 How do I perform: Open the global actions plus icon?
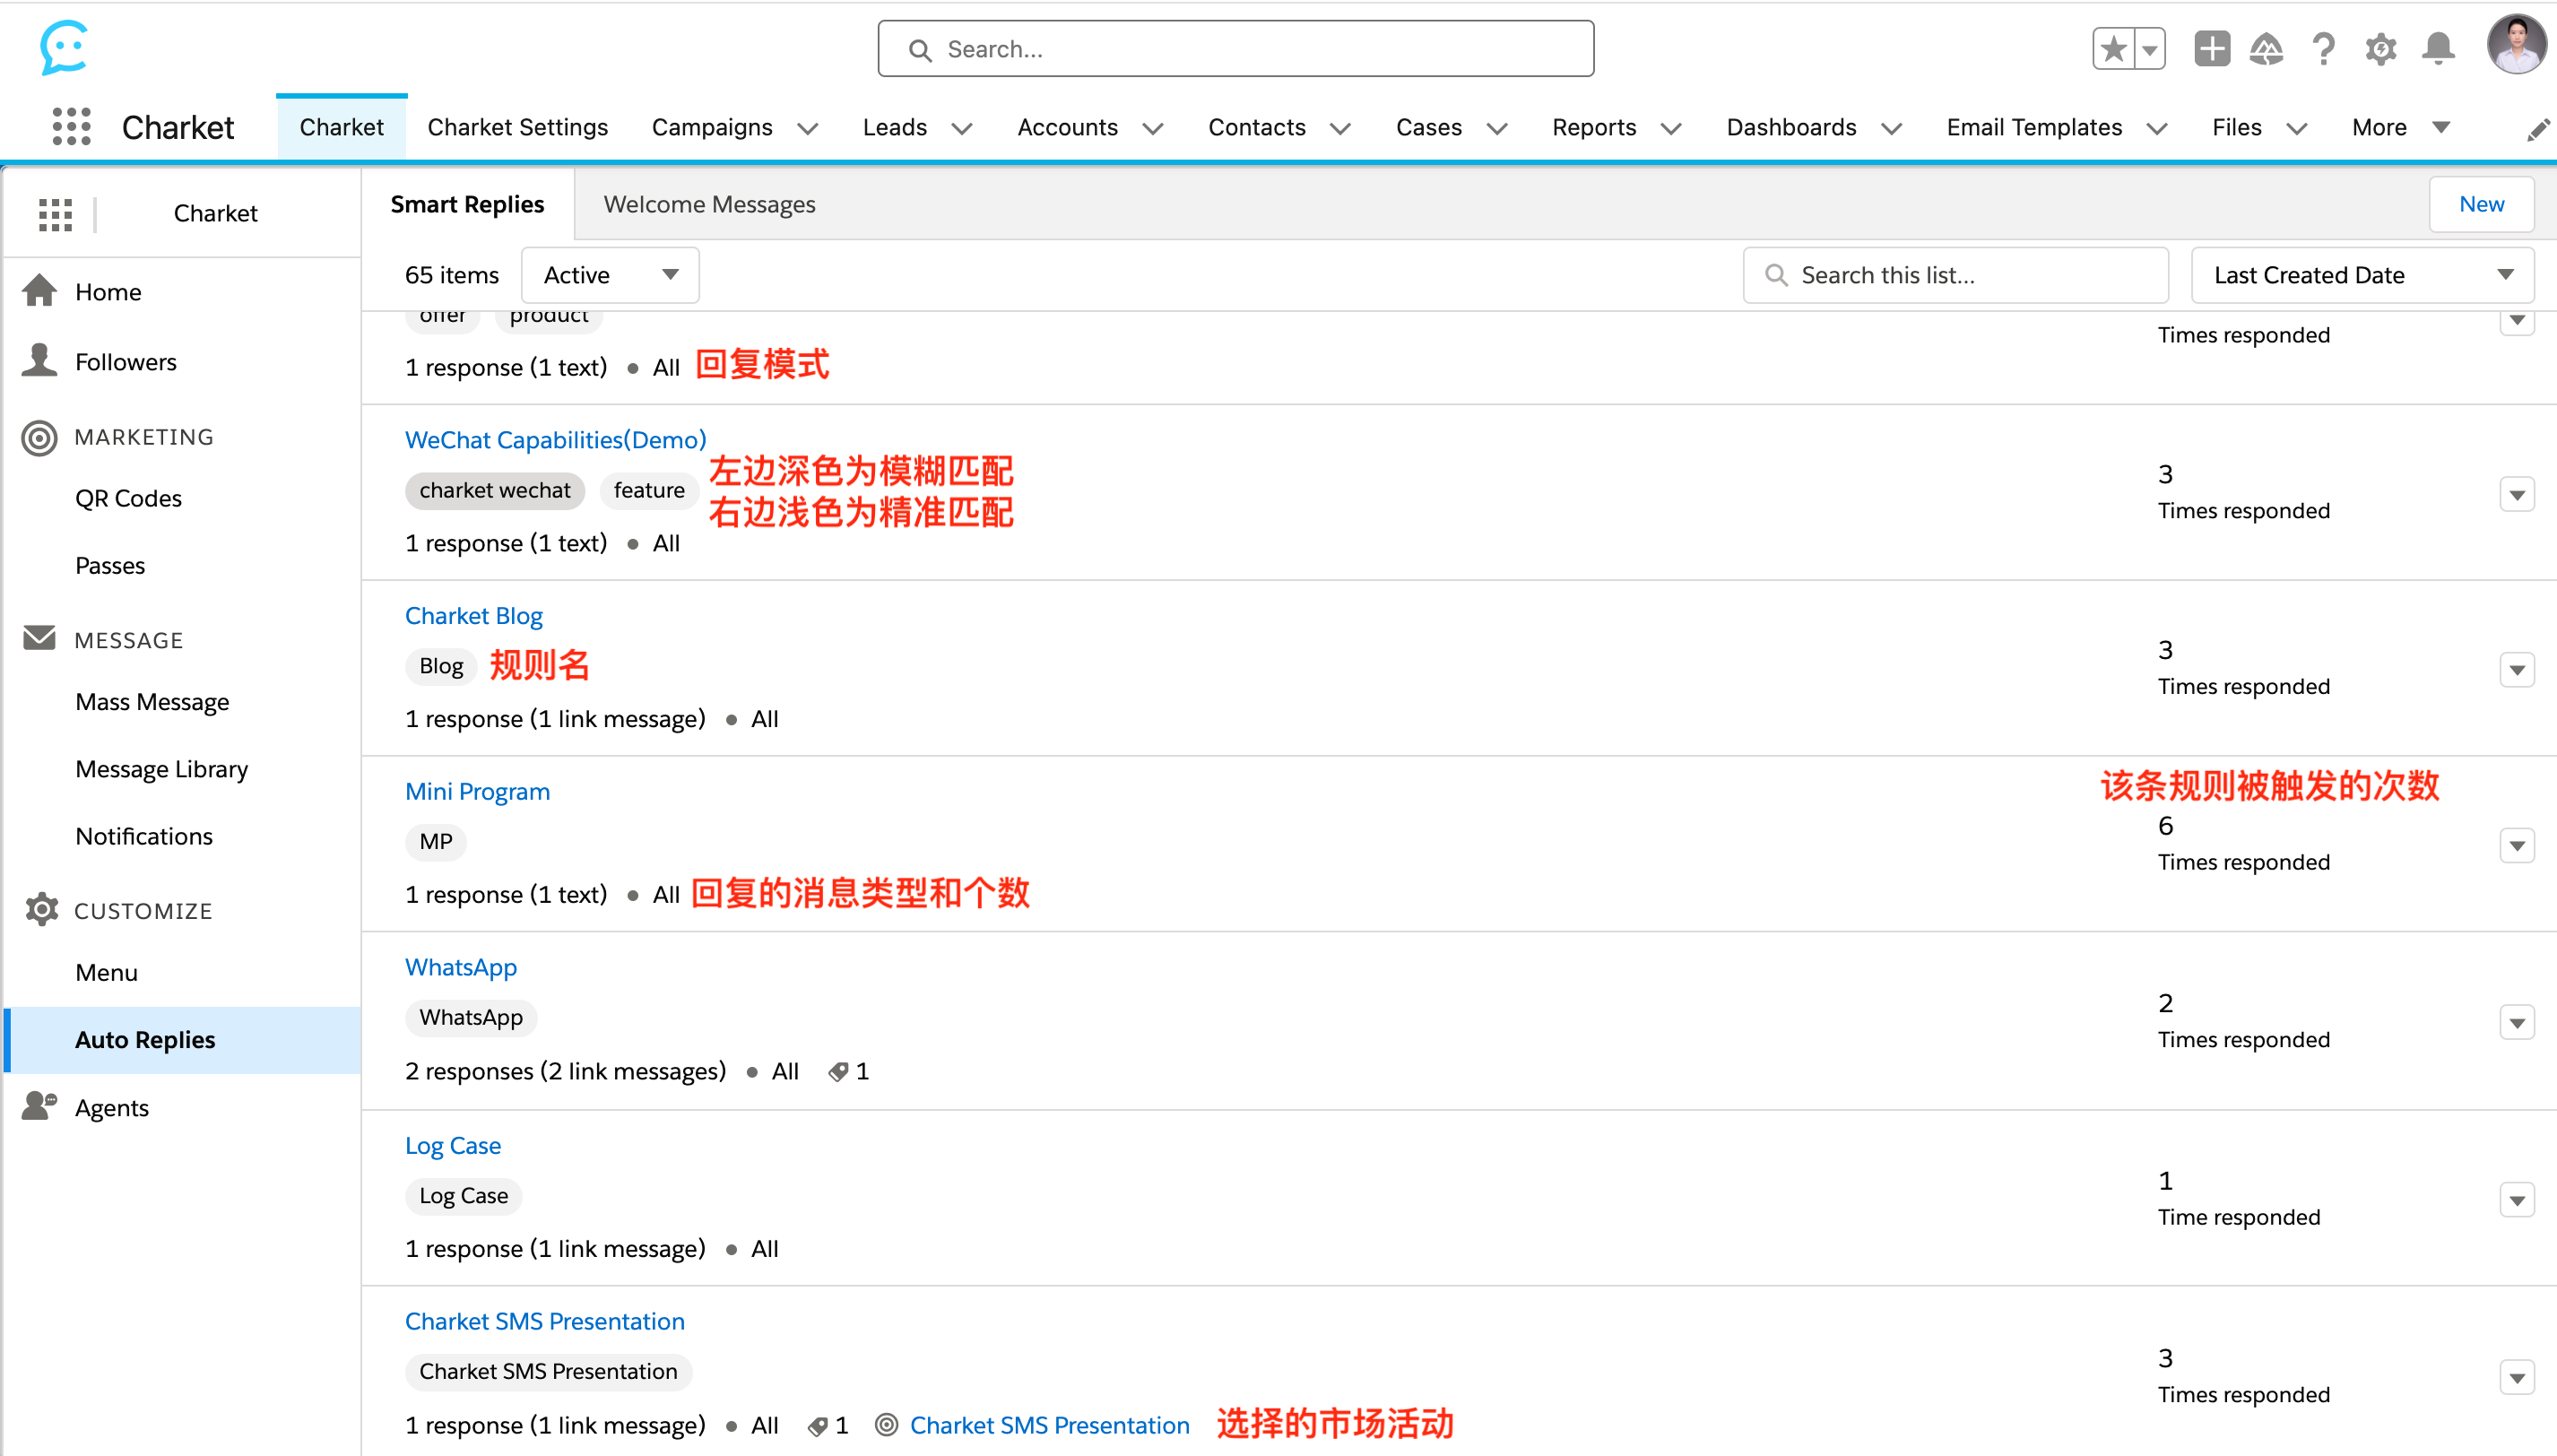(x=2212, y=49)
